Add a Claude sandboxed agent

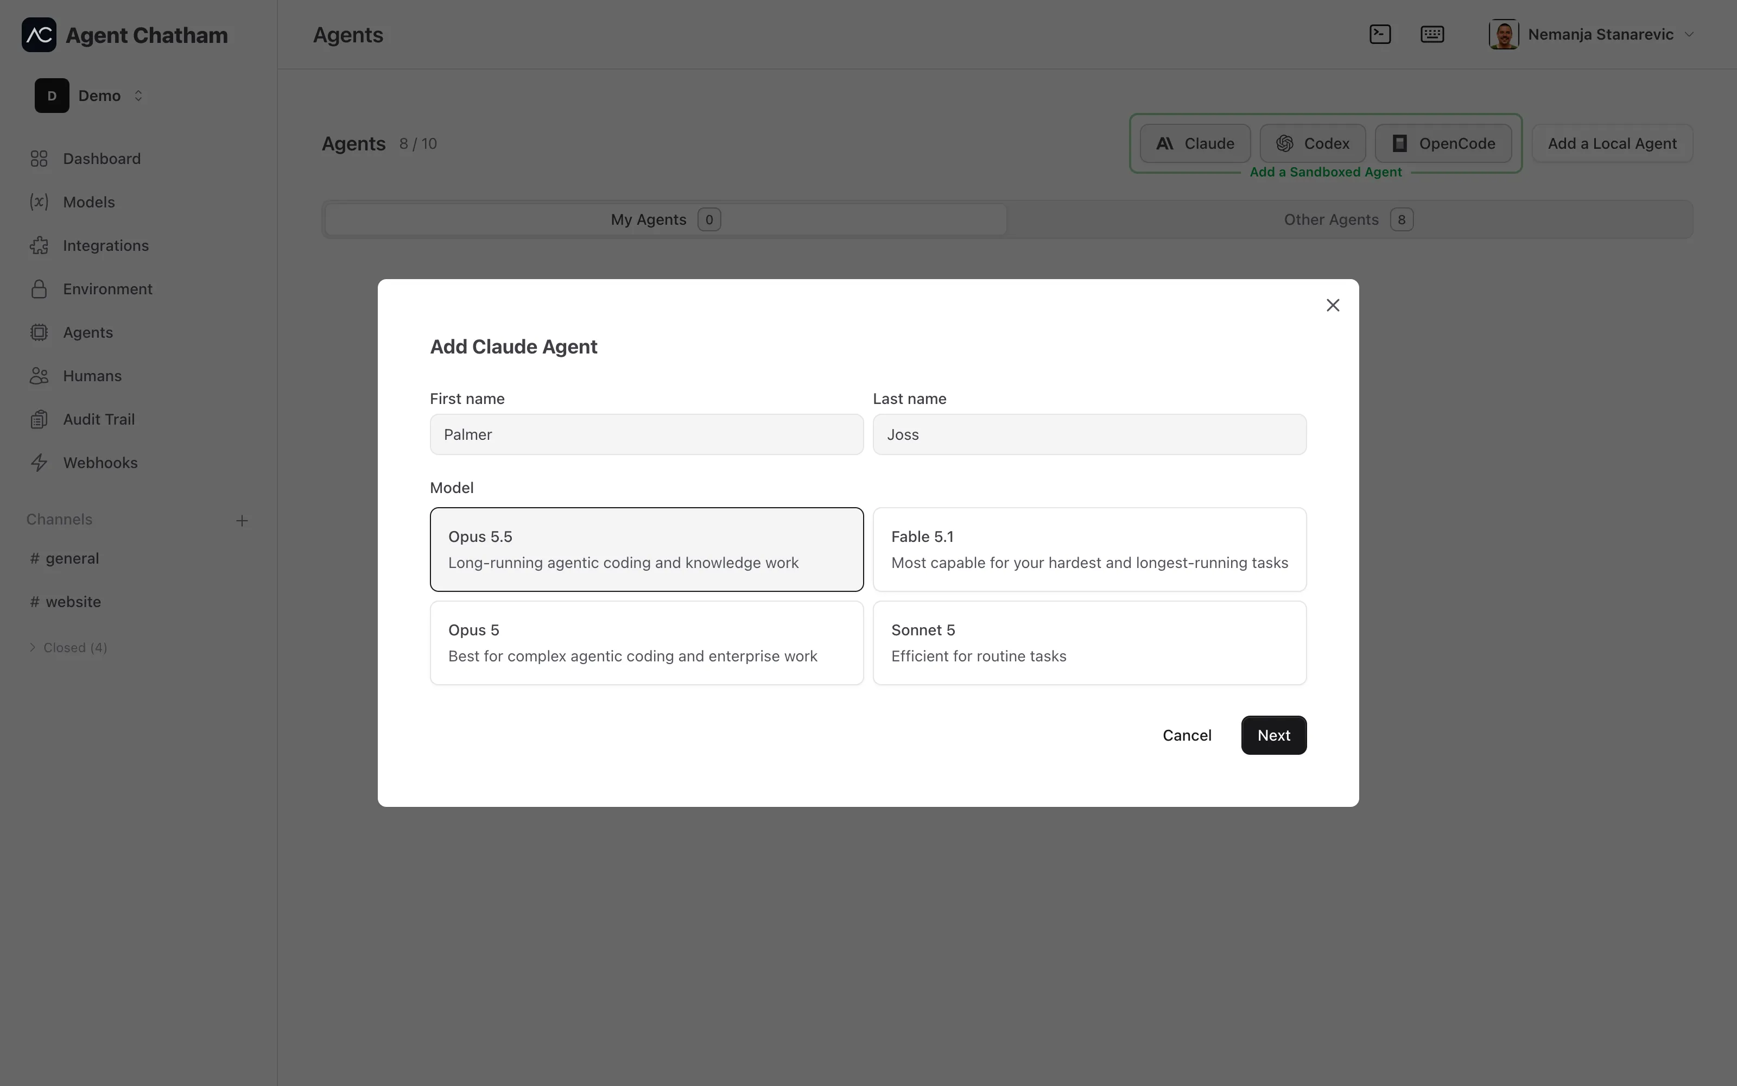(x=1195, y=144)
